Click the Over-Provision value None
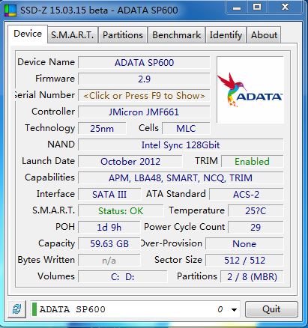 tap(244, 243)
